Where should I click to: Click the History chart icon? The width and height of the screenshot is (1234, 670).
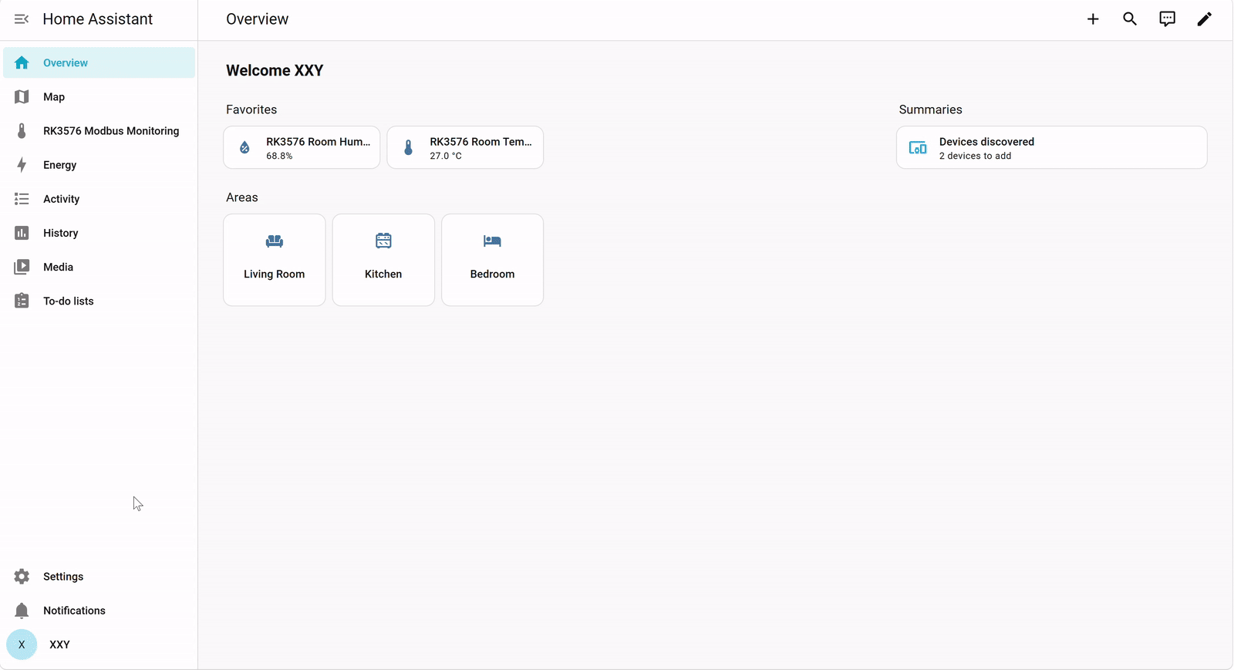[22, 233]
